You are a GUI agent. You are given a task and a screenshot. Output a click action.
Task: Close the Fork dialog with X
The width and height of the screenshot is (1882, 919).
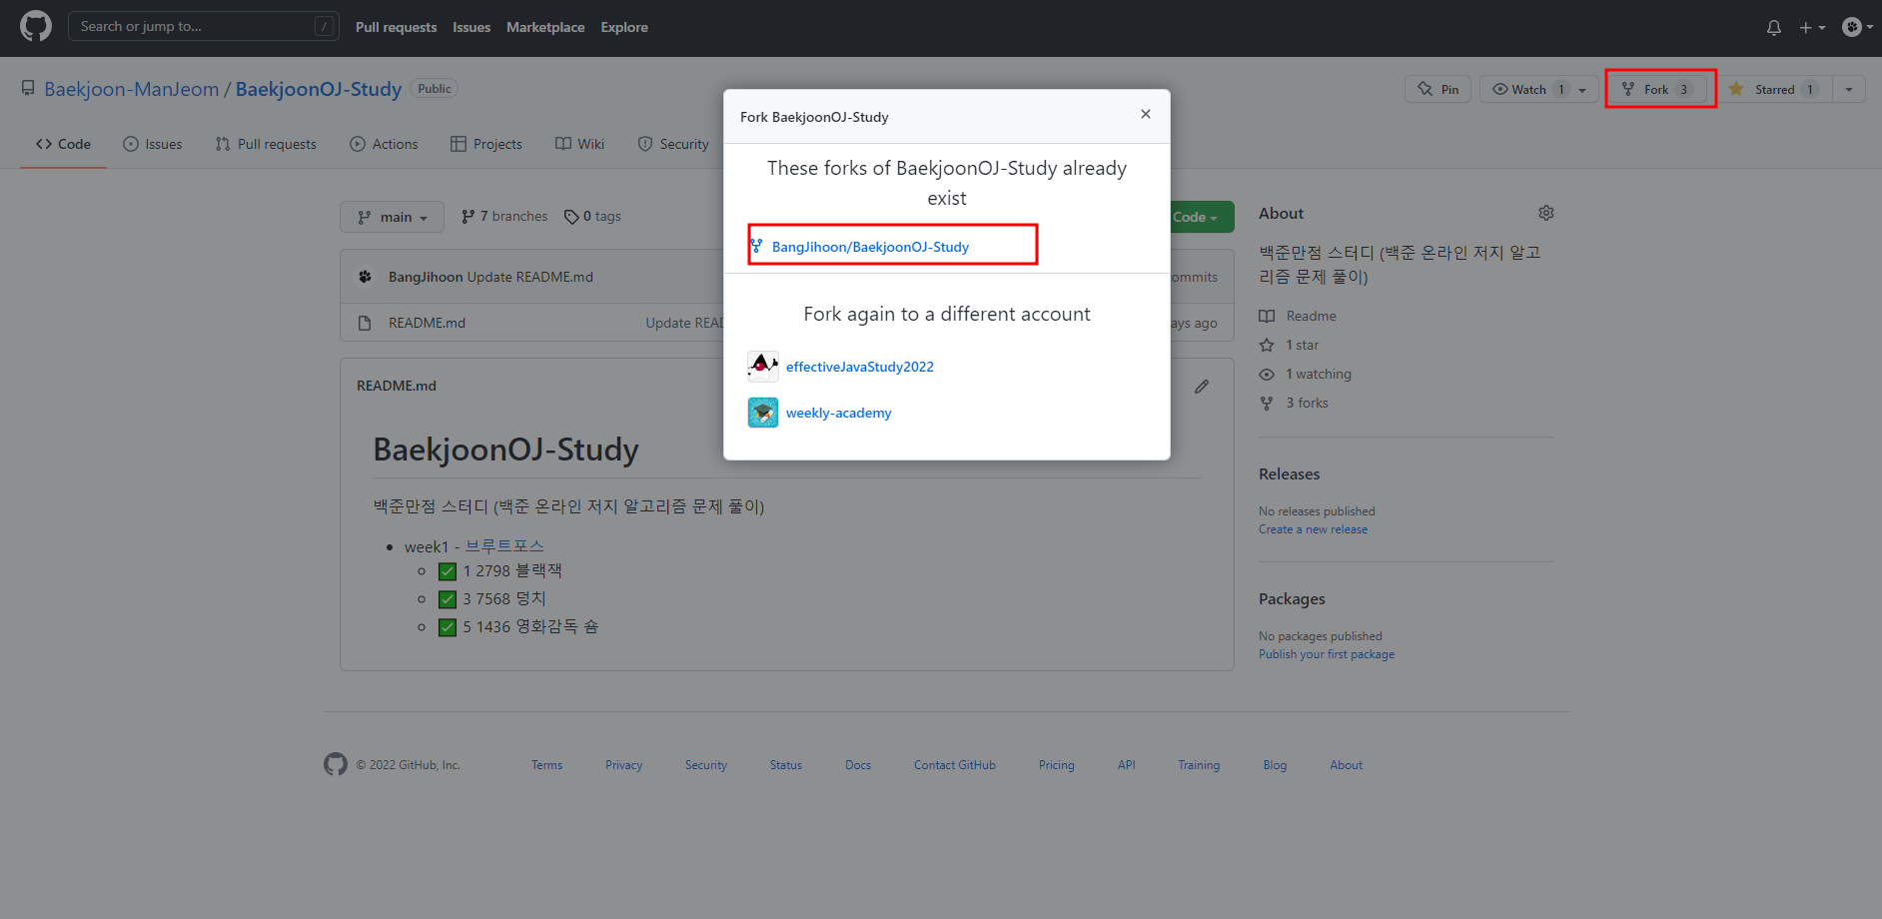[x=1146, y=114]
